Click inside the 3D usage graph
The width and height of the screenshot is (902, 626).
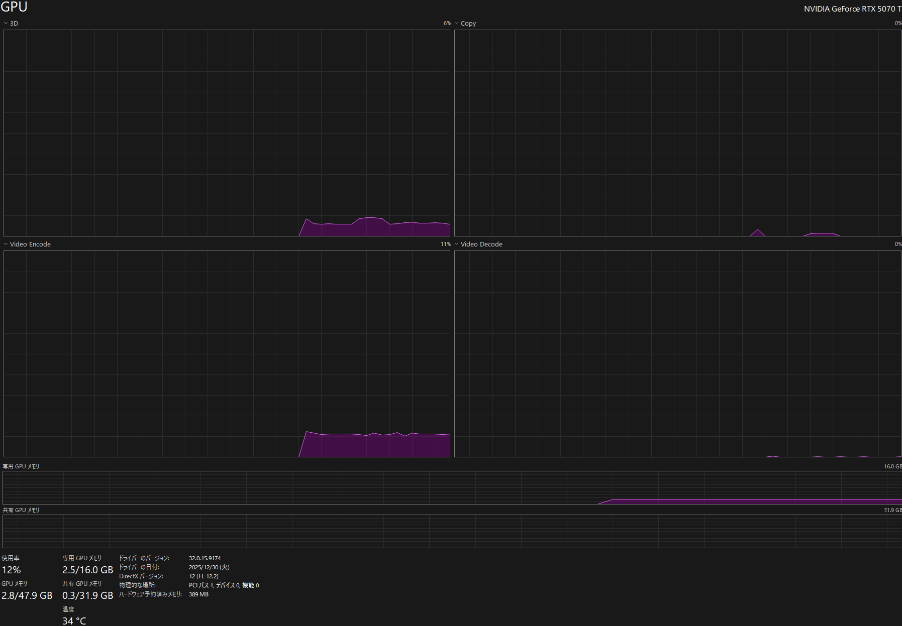[227, 133]
